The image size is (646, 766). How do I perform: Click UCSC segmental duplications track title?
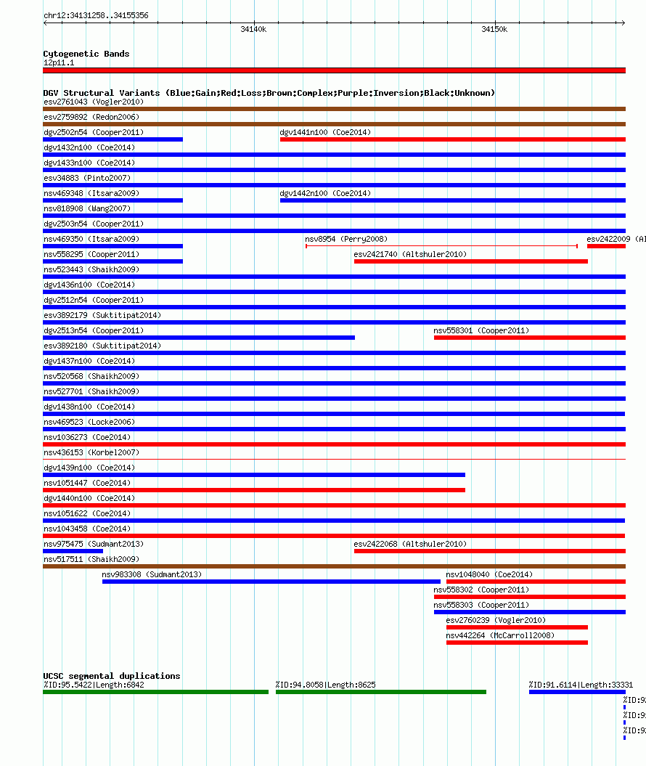[112, 676]
